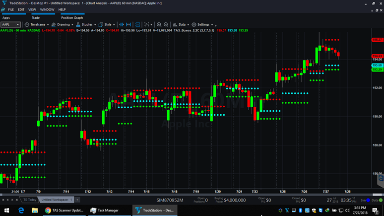Image resolution: width=384 pixels, height=216 pixels.
Task: Click the stacked panes icon in toolbar
Action: 137,24
